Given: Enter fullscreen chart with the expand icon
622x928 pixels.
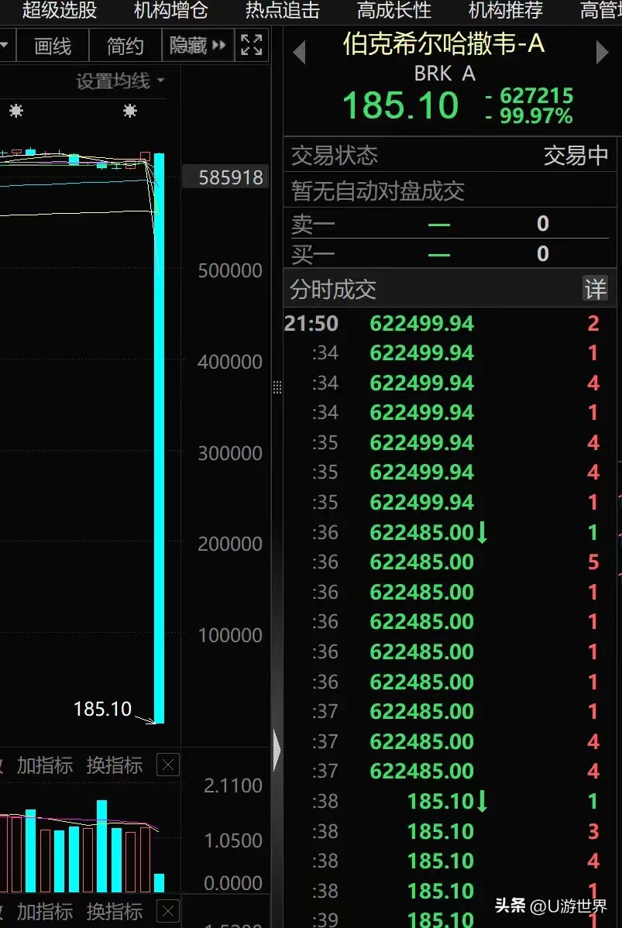Looking at the screenshot, I should click(x=252, y=46).
